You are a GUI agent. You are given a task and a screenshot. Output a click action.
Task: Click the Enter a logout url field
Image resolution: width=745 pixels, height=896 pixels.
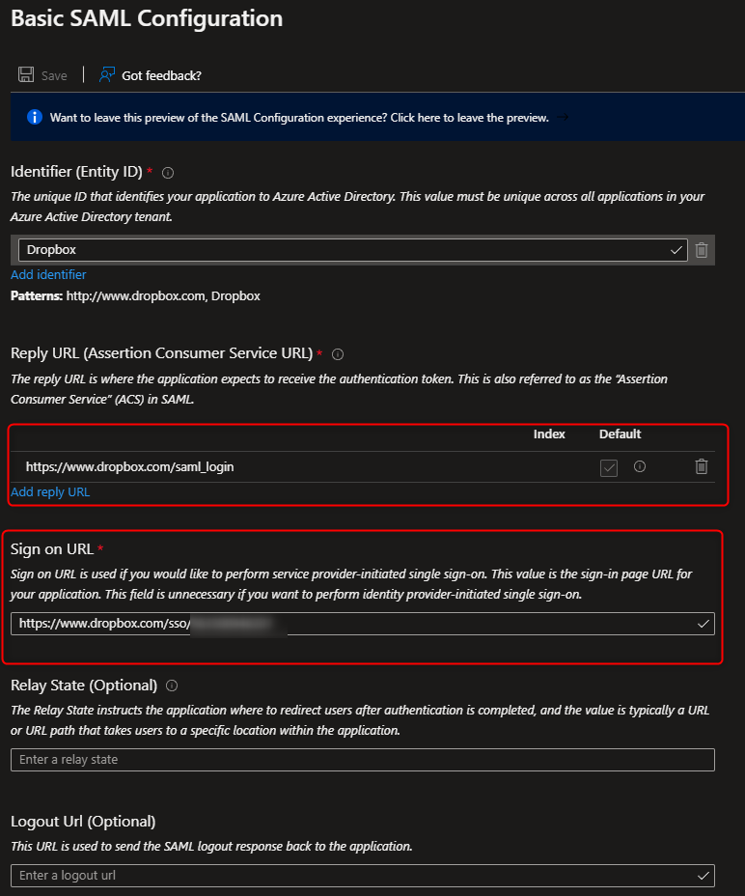[x=352, y=876]
